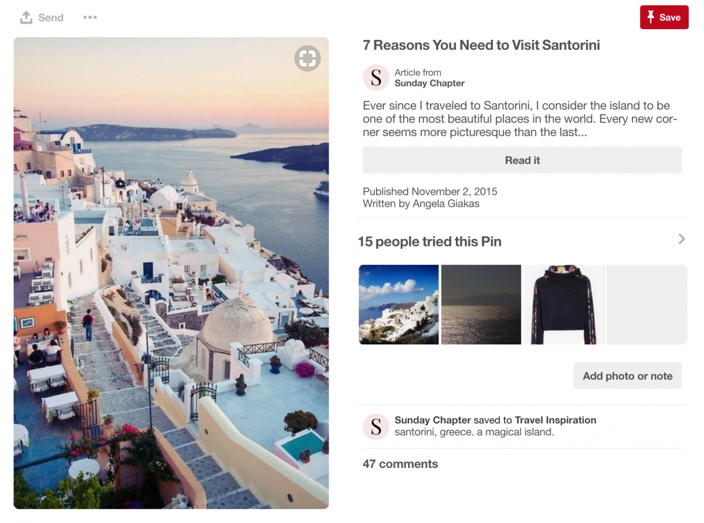Open the 47 comments section
This screenshot has height=523, width=704.
tap(400, 463)
